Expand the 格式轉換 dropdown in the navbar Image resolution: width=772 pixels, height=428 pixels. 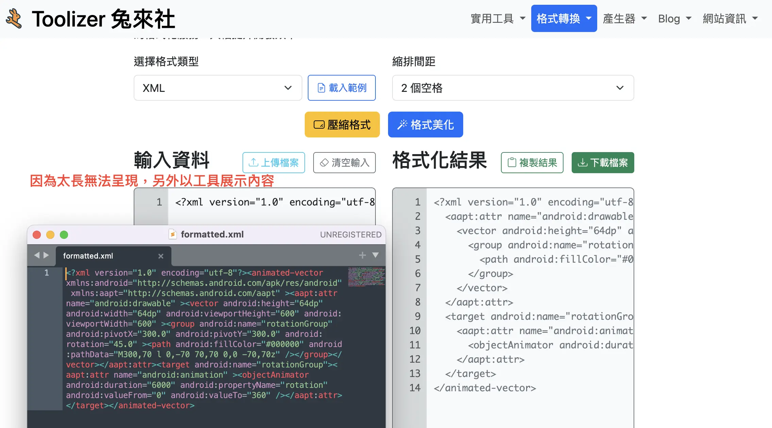(564, 18)
